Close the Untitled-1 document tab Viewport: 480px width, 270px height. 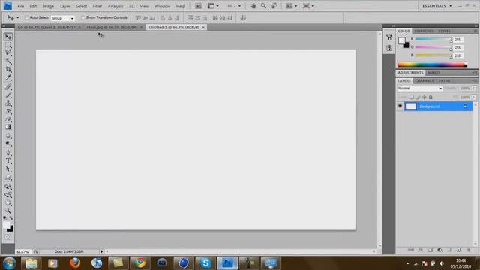tap(203, 27)
